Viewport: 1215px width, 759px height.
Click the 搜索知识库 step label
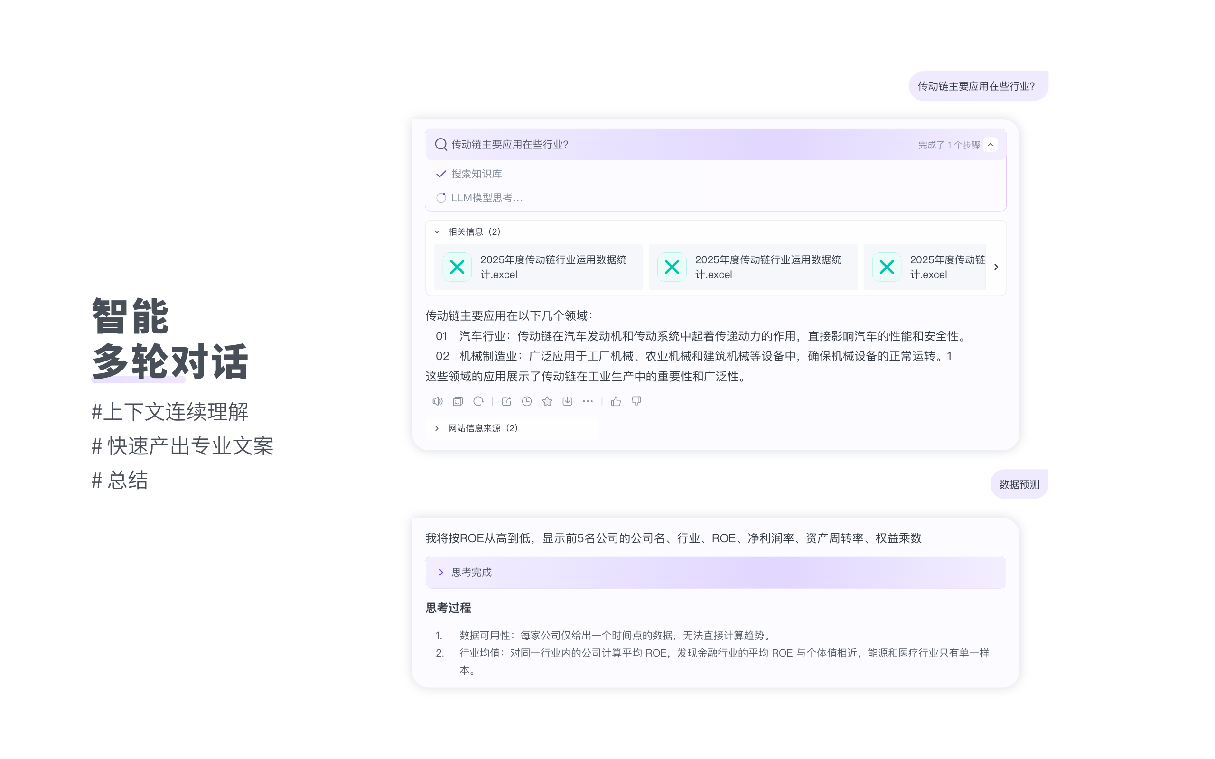[x=477, y=174]
